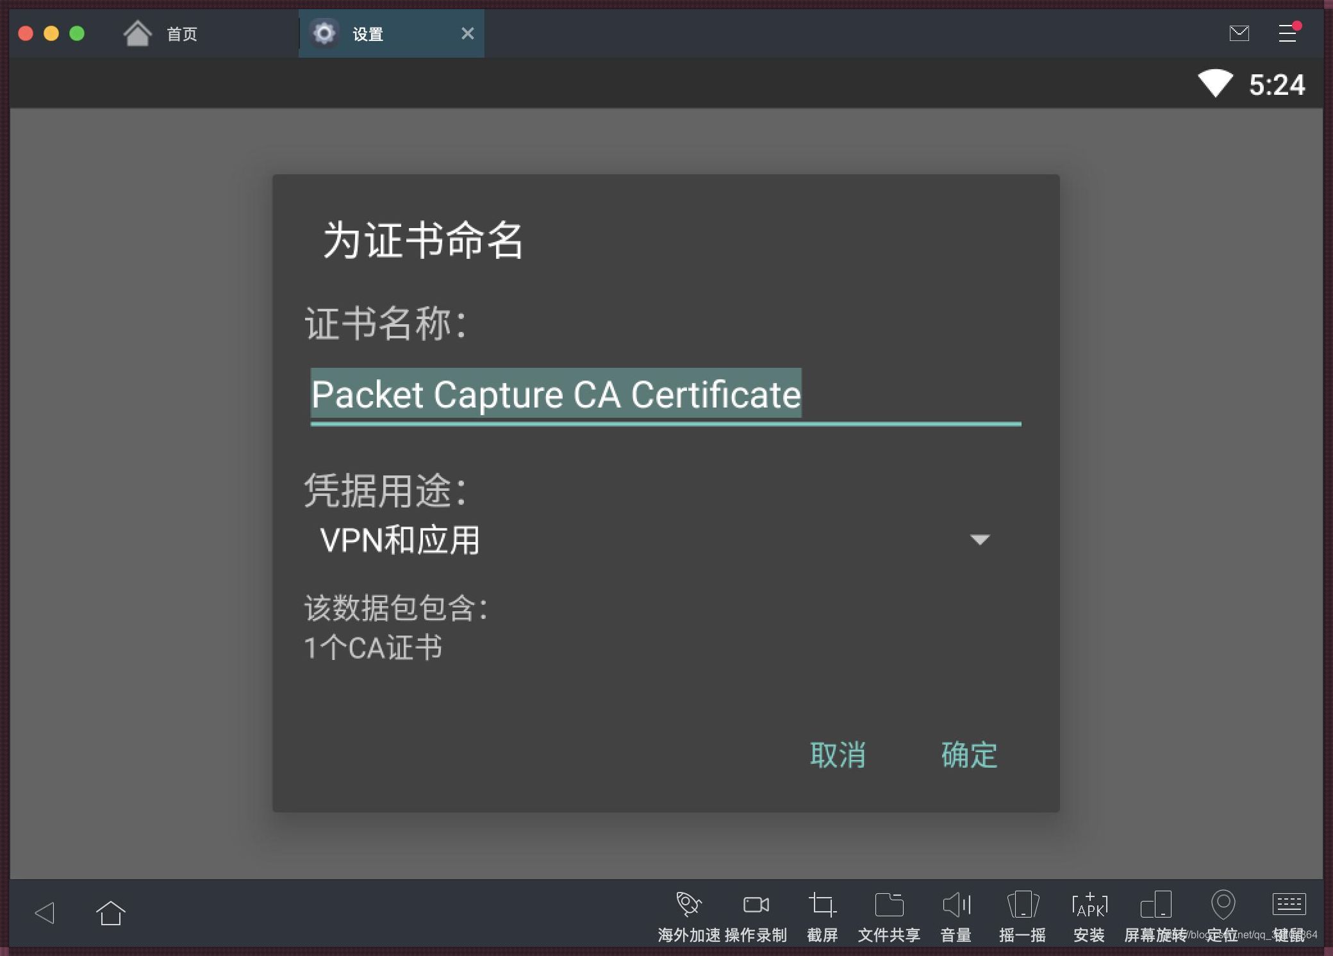The image size is (1333, 956).
Task: Expand the 凭据用途 dropdown arrow
Action: click(x=980, y=540)
